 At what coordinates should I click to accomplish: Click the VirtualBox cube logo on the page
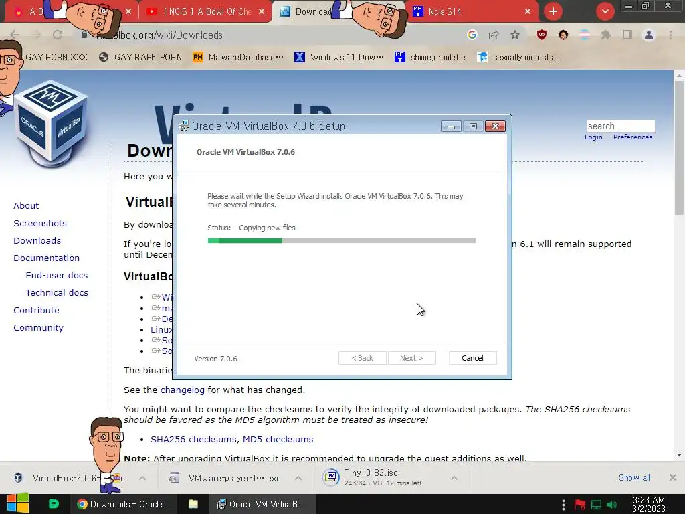point(51,124)
